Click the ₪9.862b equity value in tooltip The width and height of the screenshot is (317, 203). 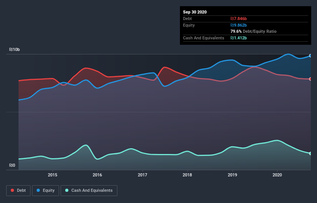point(239,25)
